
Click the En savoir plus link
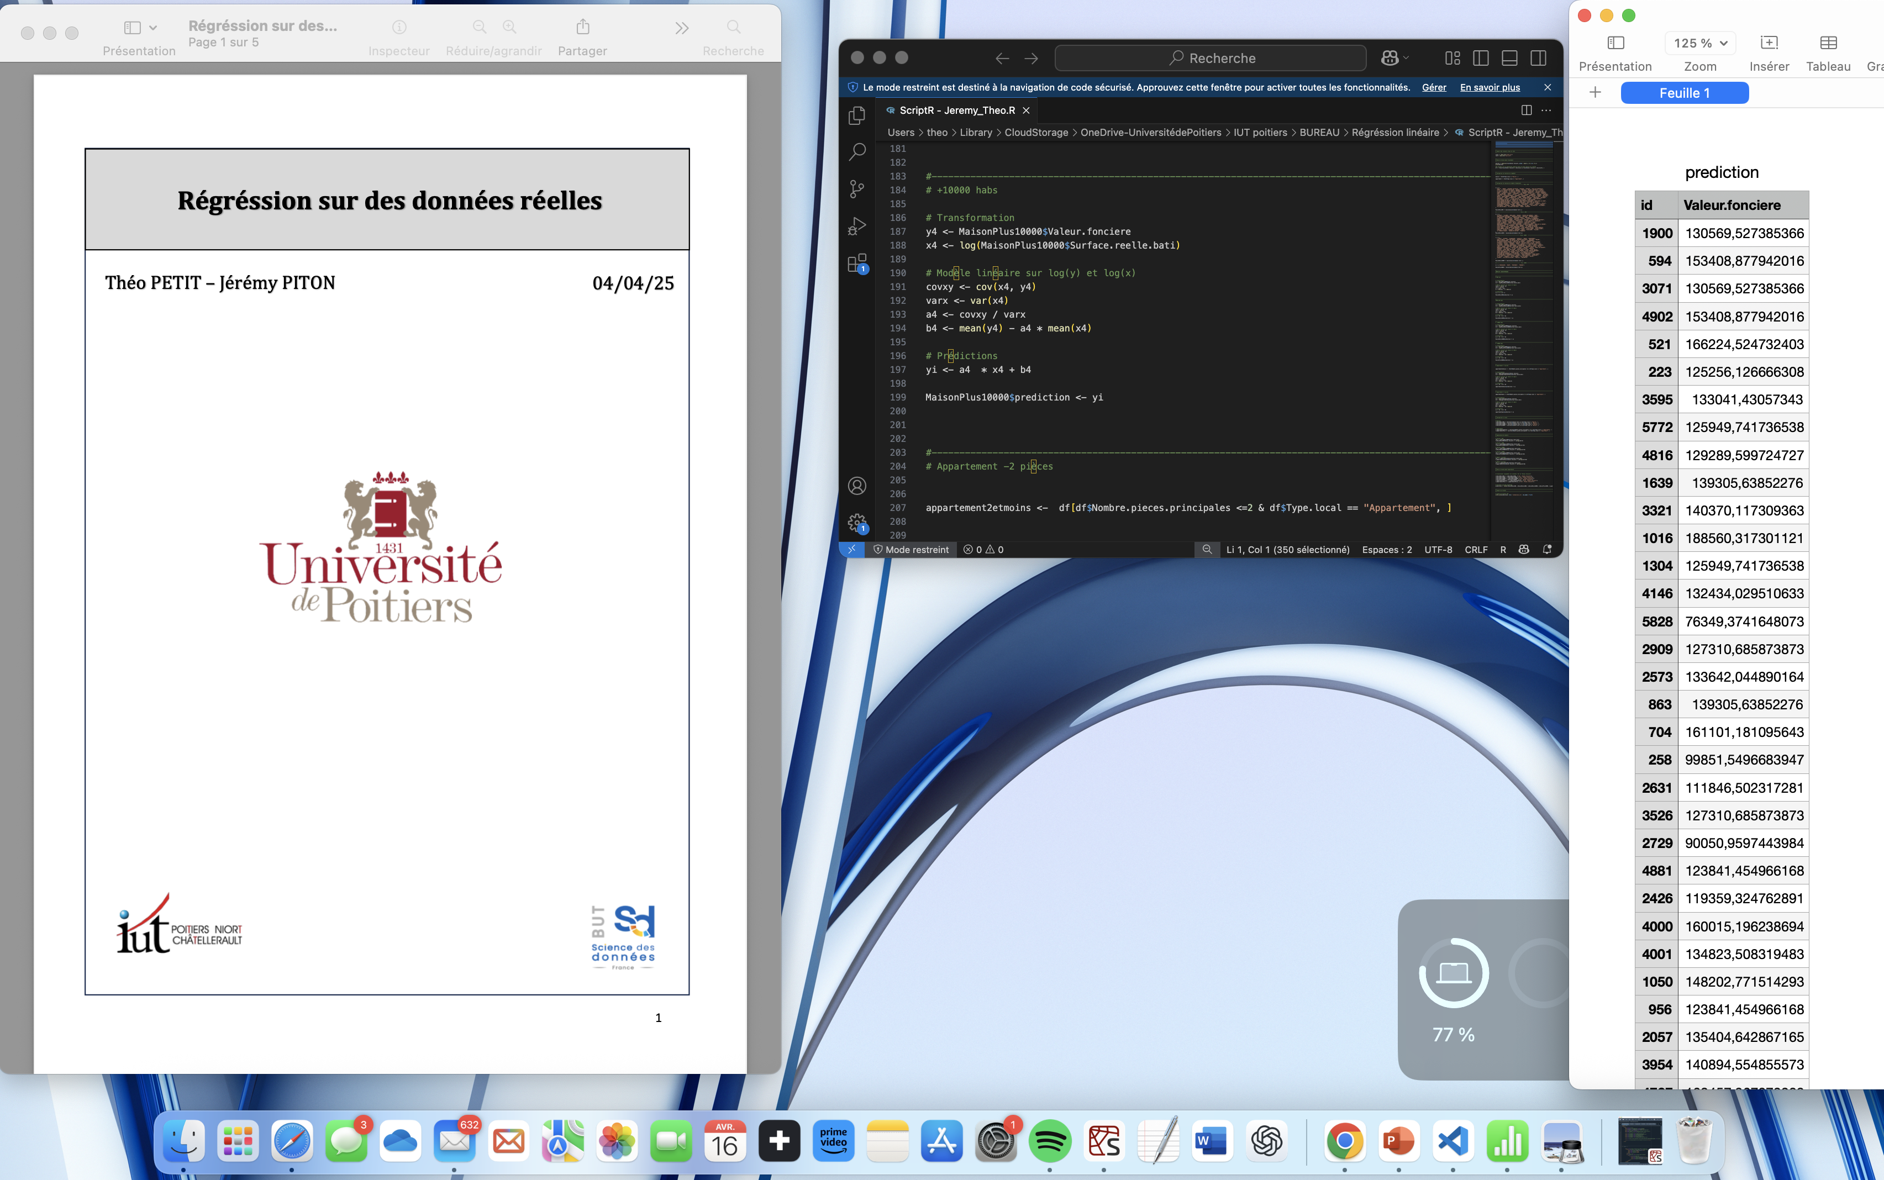[x=1489, y=87]
